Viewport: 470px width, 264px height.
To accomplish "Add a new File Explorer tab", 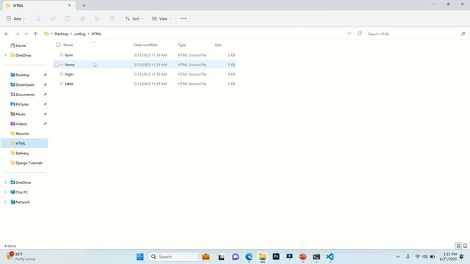I will pos(84,5).
